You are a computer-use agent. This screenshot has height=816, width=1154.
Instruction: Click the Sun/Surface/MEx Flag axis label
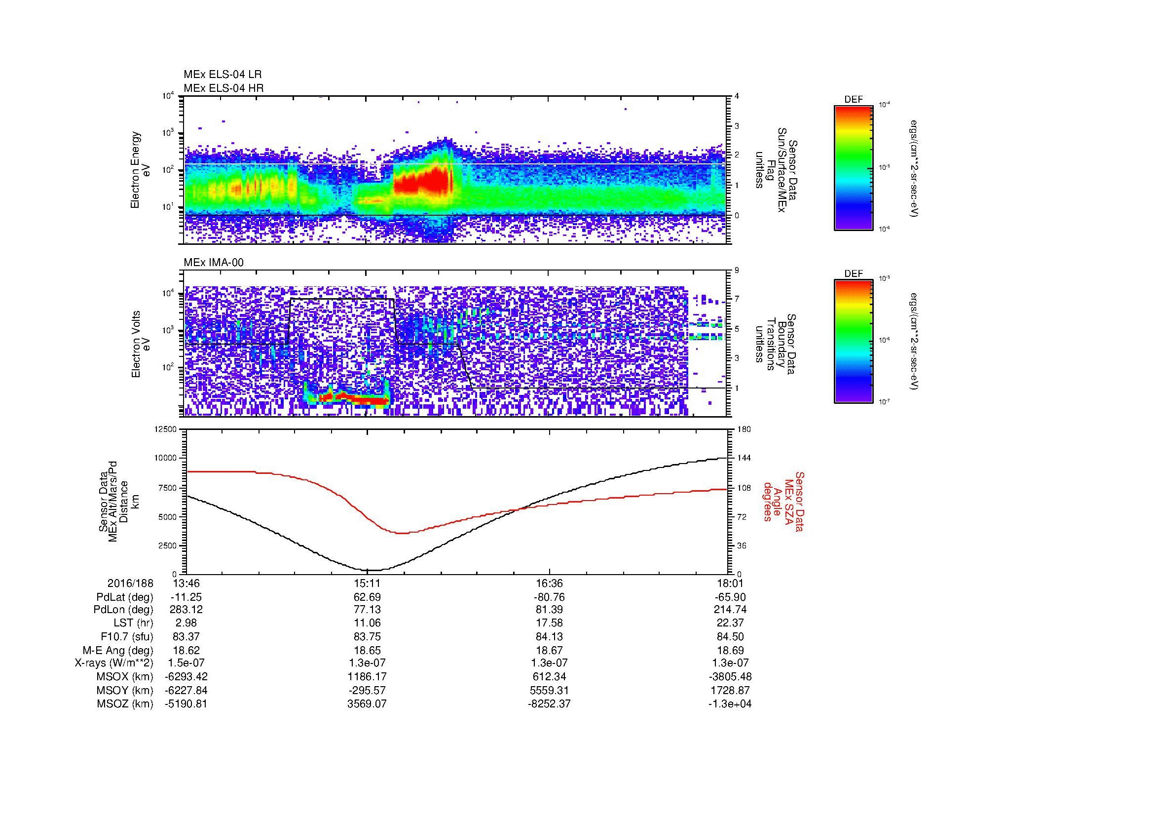777,170
